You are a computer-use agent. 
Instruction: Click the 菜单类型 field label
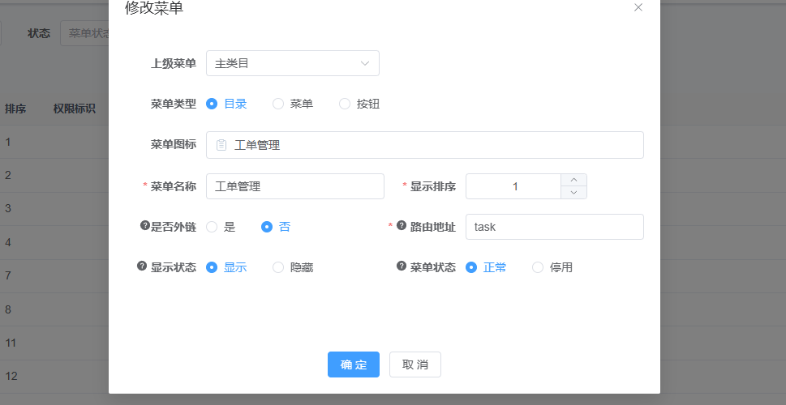[x=174, y=104]
